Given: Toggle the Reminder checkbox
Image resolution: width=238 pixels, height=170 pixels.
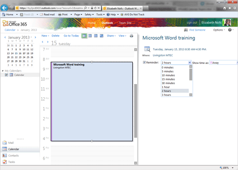Looking at the screenshot, I should (x=144, y=62).
